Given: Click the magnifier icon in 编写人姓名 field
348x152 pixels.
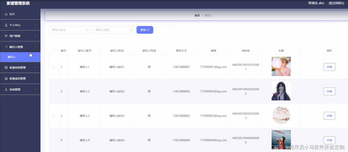Looking at the screenshot, I should point(87,30).
